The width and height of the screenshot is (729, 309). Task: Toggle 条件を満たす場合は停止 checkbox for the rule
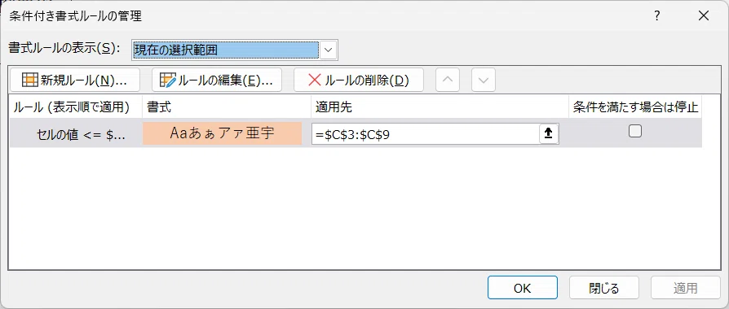point(634,131)
